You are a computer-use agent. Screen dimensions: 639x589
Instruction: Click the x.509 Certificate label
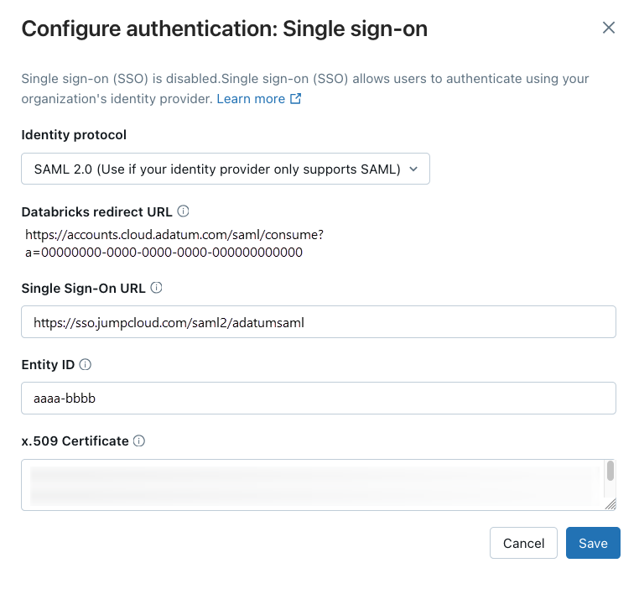click(x=75, y=440)
